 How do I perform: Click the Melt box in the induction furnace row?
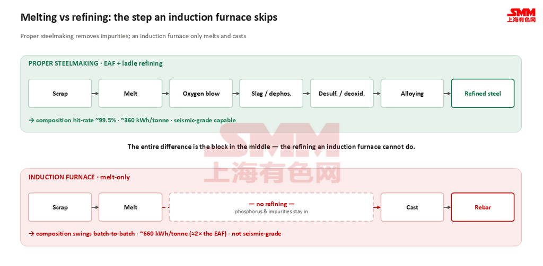coord(130,207)
